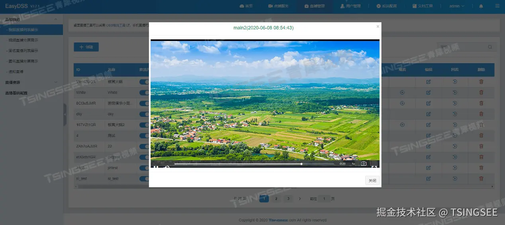This screenshot has width=505, height=225.
Task: Open the notification bell icon
Action: tap(481, 6)
